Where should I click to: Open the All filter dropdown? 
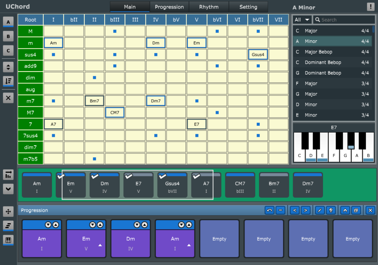click(x=302, y=20)
